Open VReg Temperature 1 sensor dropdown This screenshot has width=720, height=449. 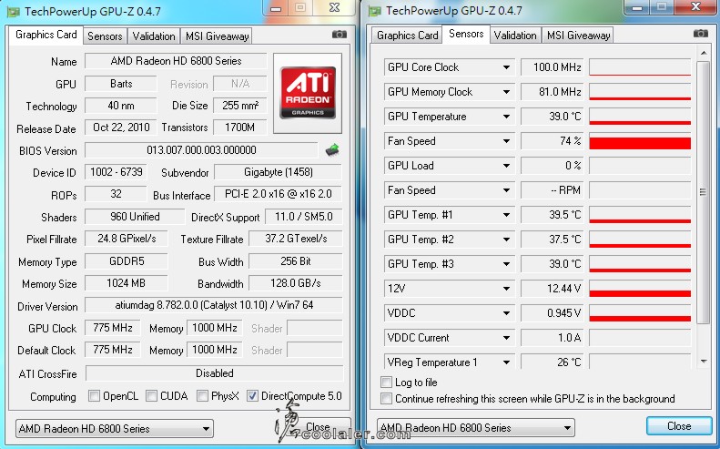click(506, 362)
